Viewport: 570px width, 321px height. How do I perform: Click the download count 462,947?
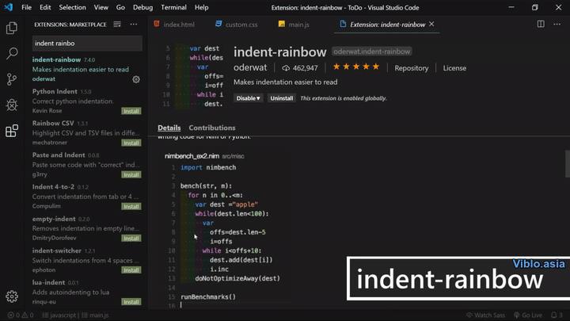(x=300, y=68)
